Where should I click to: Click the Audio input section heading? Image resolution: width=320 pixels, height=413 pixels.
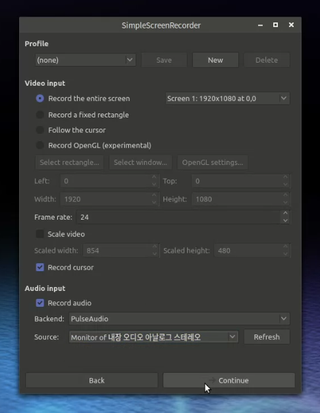45,288
